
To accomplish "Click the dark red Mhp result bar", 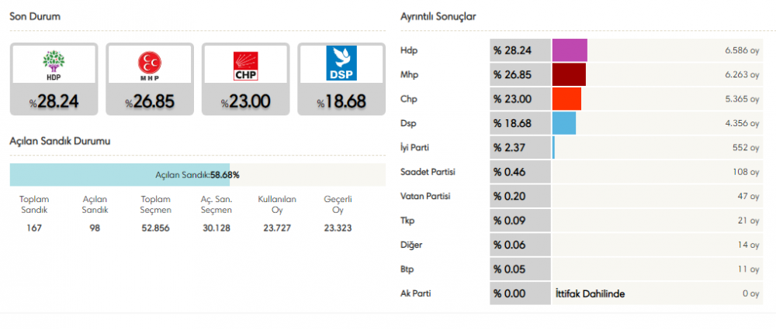I will 569,74.
